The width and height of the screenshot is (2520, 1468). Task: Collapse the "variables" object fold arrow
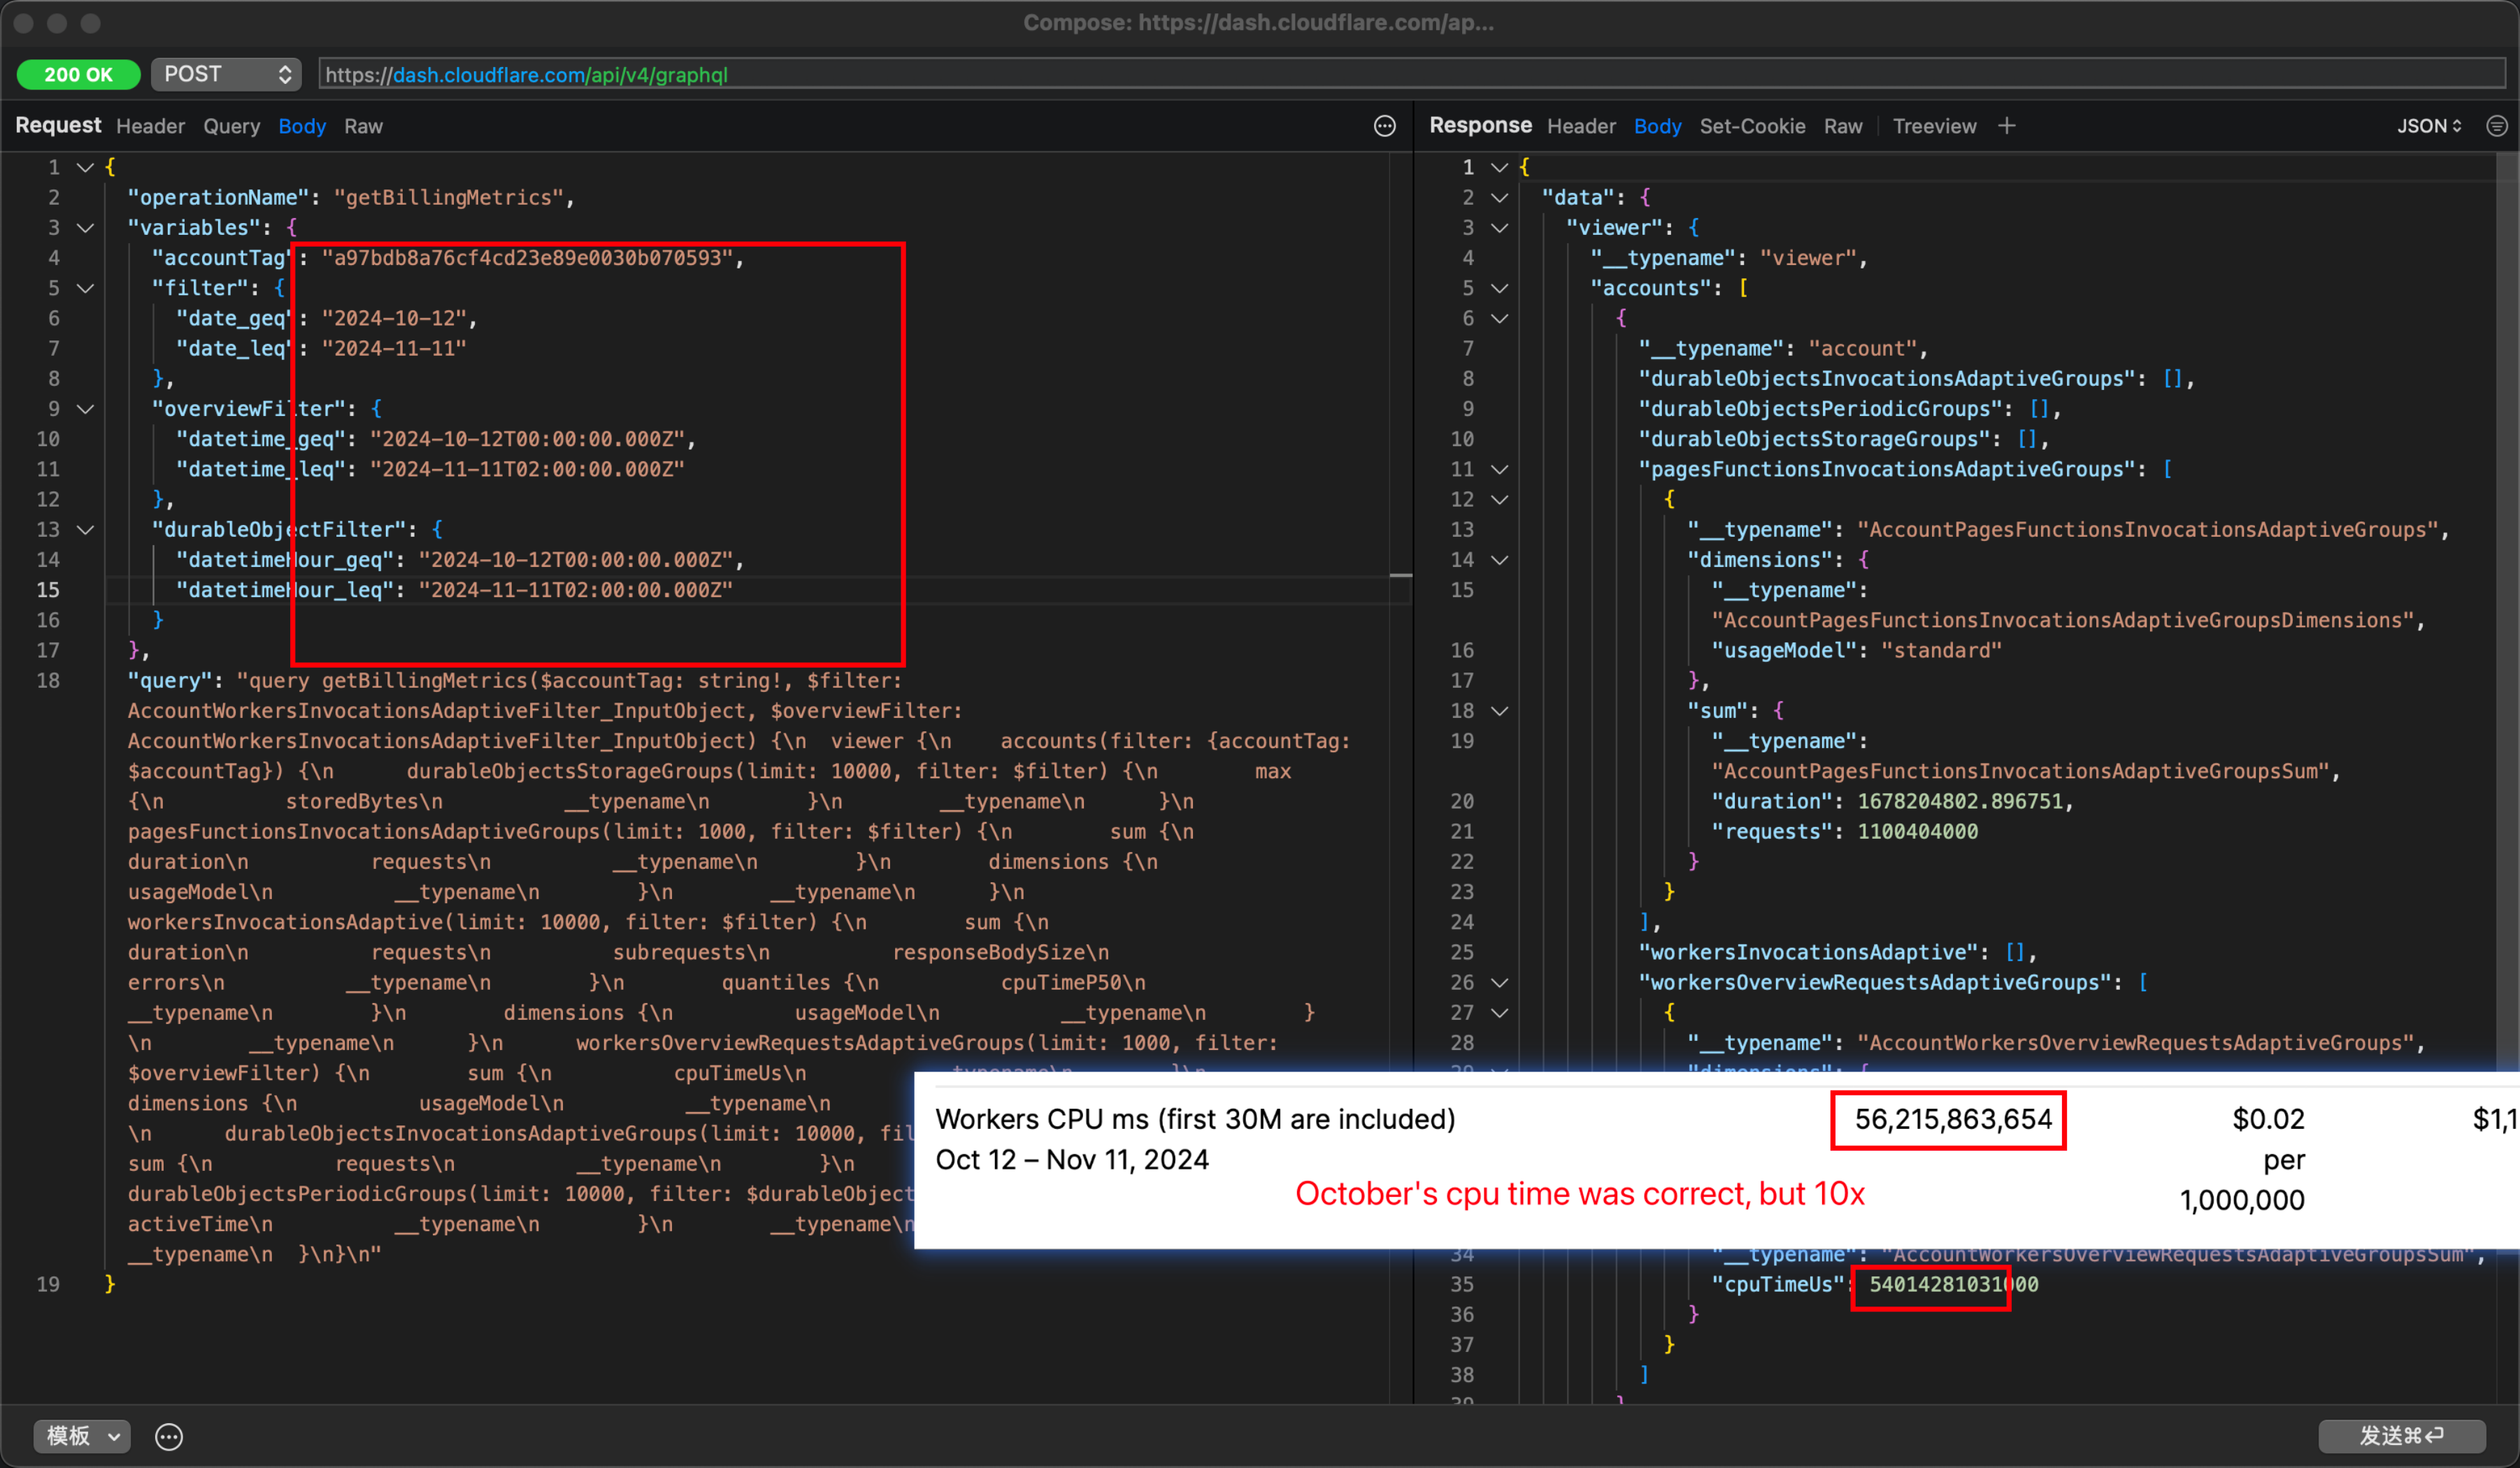(x=86, y=228)
